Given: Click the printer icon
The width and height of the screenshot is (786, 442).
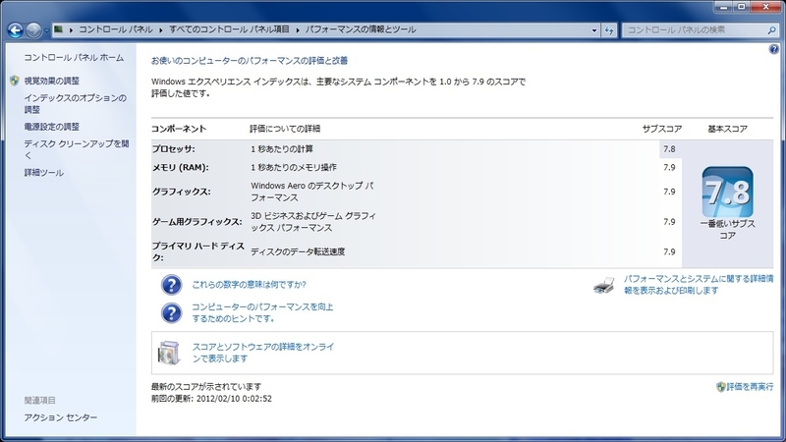Looking at the screenshot, I should pos(604,285).
